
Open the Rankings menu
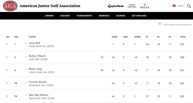click(x=104, y=16)
